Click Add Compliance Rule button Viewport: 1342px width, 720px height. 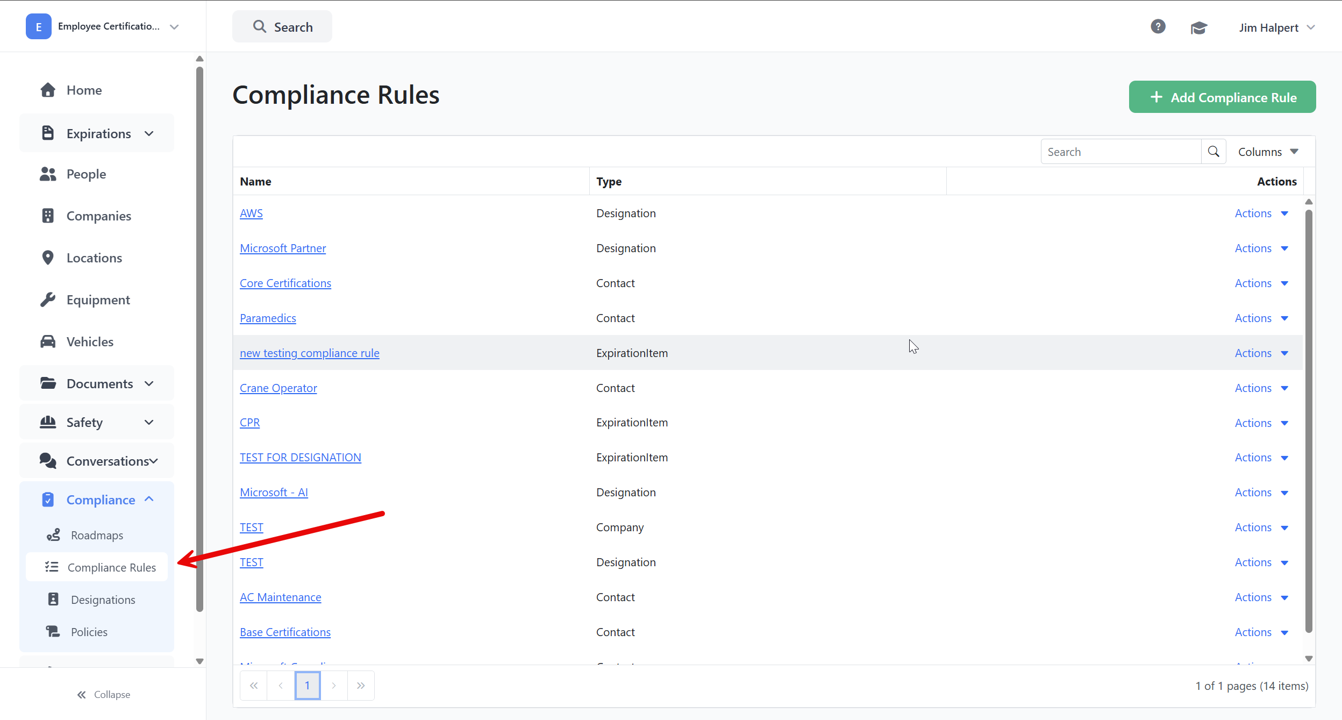tap(1222, 97)
